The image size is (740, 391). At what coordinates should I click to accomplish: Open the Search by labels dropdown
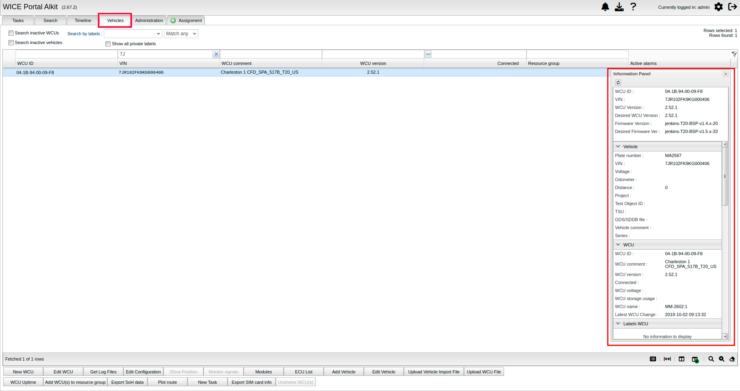[x=133, y=34]
